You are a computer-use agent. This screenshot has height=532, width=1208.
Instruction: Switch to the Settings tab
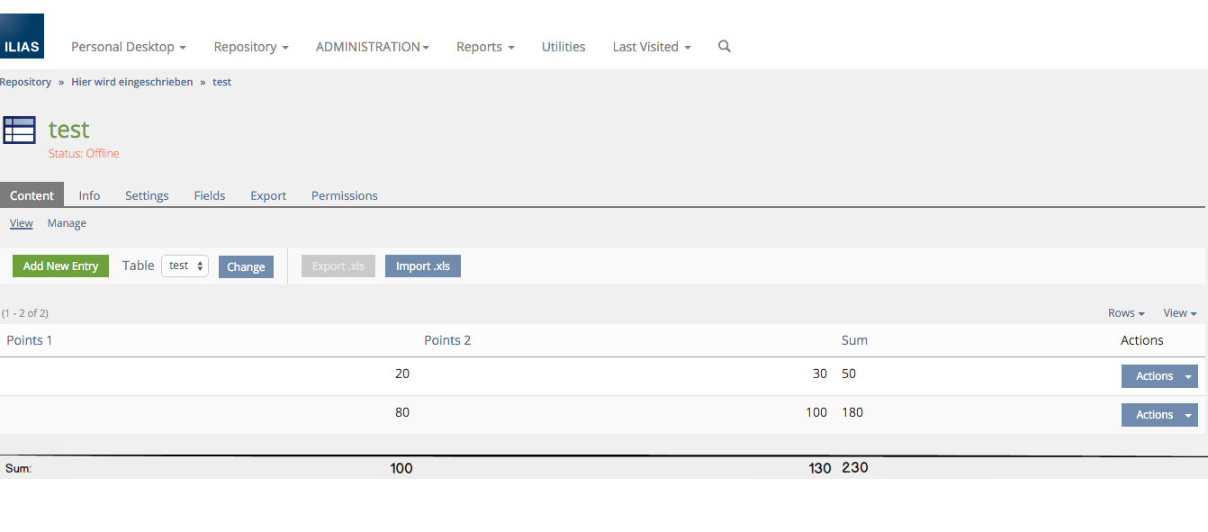(147, 195)
